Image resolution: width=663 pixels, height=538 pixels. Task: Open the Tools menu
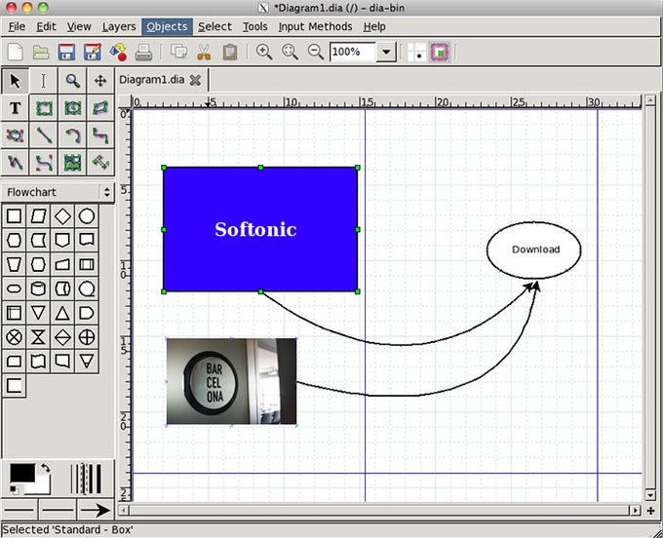[255, 26]
